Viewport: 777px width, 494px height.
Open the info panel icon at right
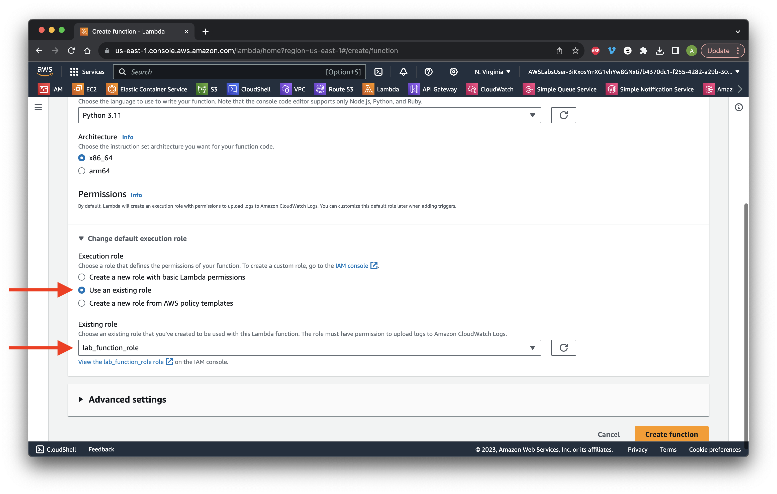click(x=739, y=107)
